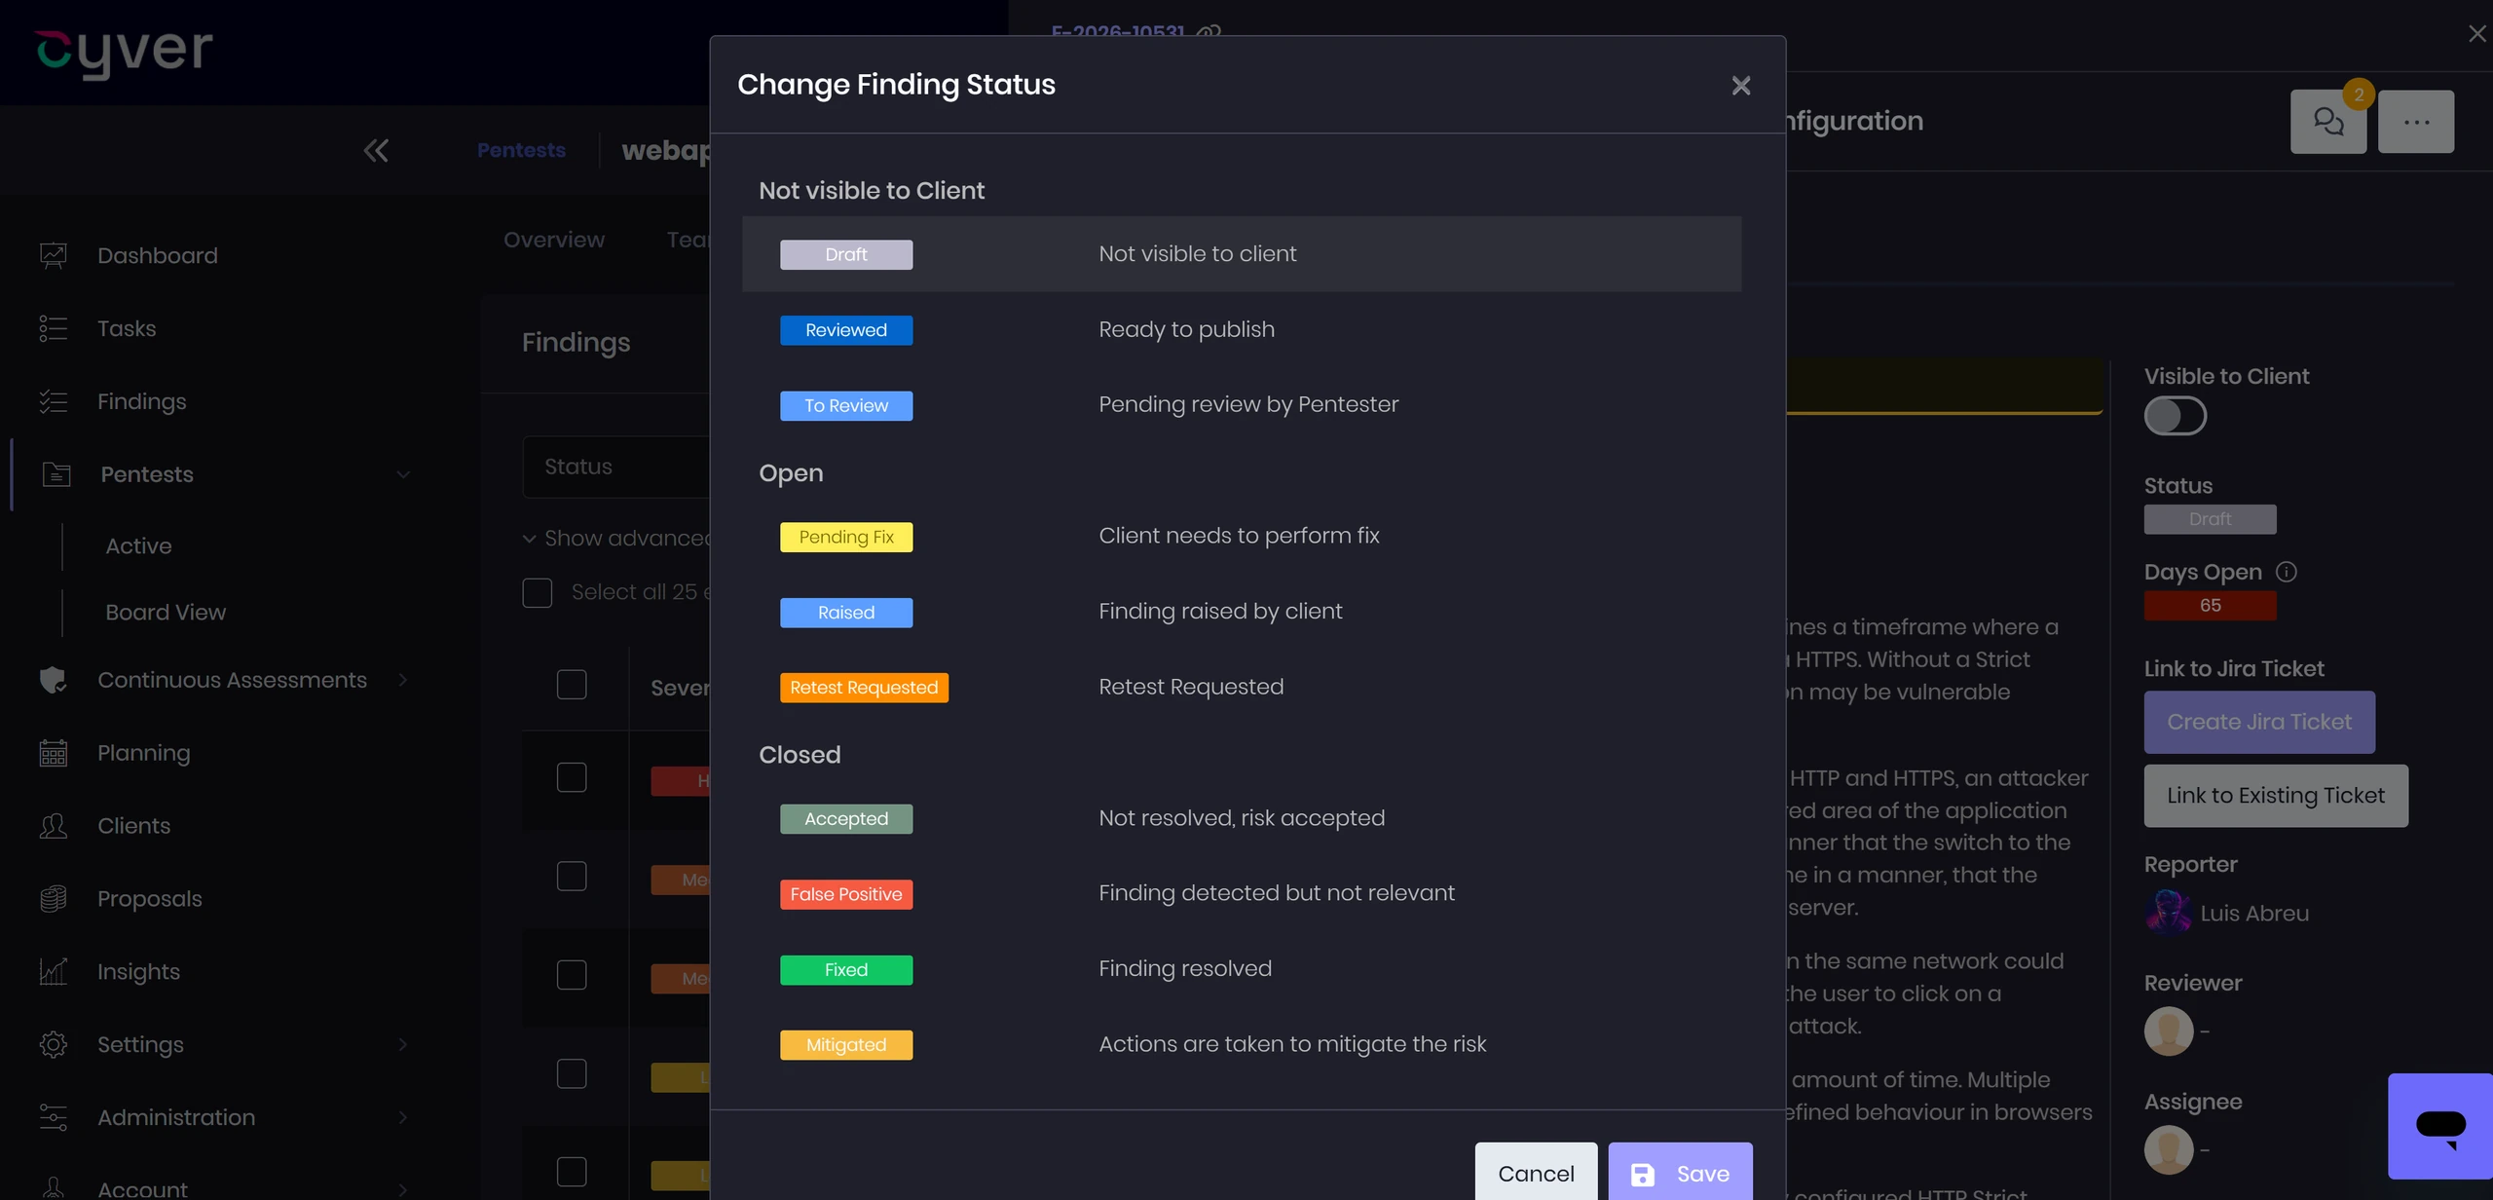Click the Settings gear icon
This screenshot has width=2493, height=1200.
click(54, 1044)
